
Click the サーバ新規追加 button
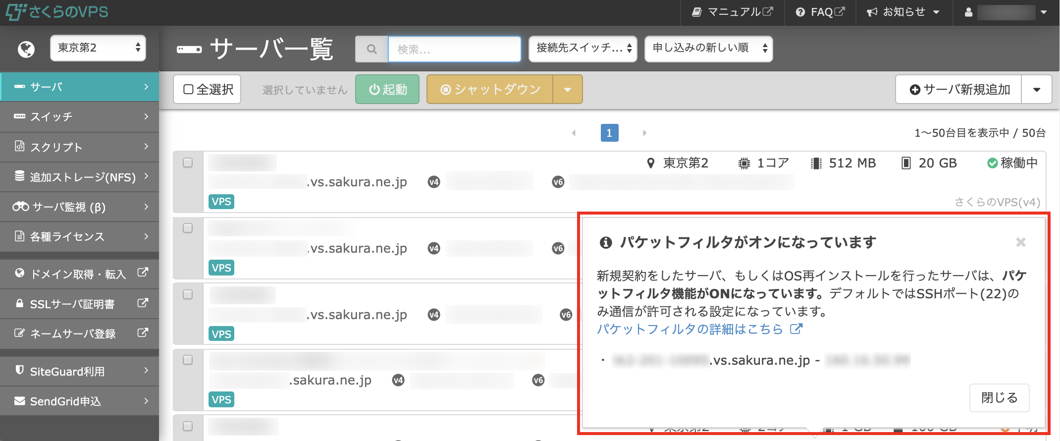[x=958, y=89]
